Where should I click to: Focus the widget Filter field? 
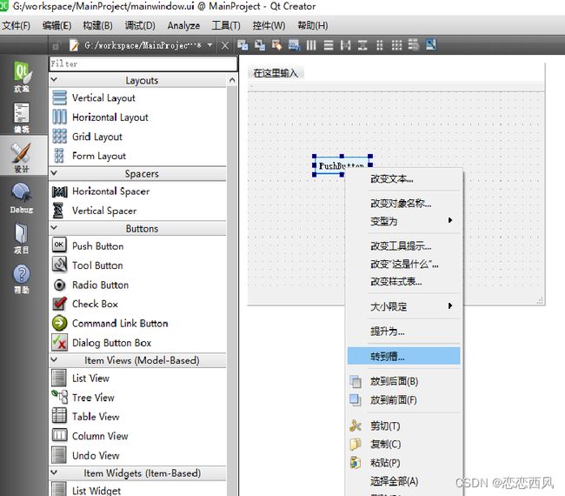(143, 64)
